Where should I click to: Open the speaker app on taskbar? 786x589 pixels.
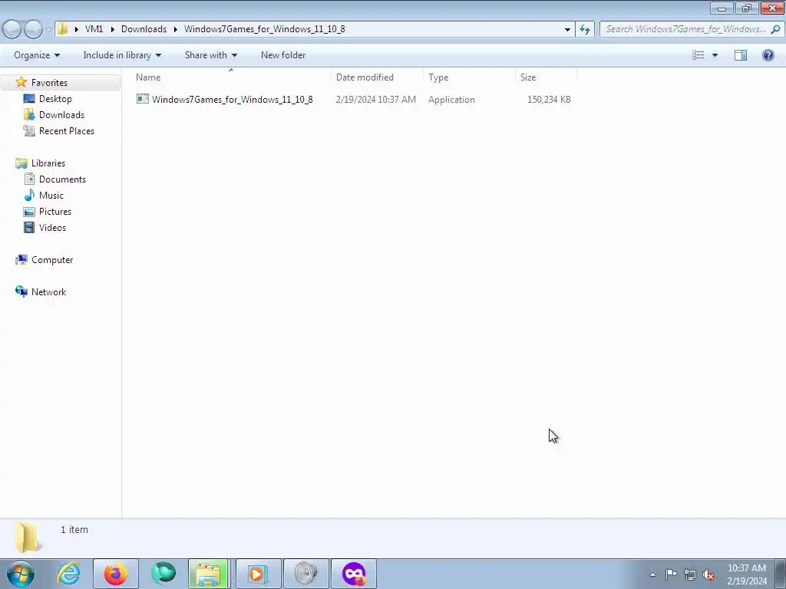click(x=306, y=574)
